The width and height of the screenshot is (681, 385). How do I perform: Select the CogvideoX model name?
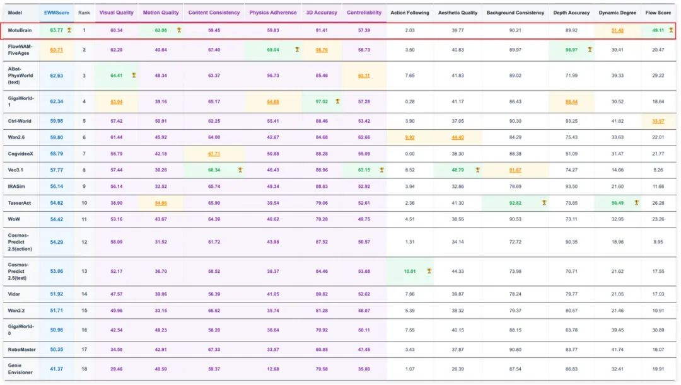[x=20, y=154]
